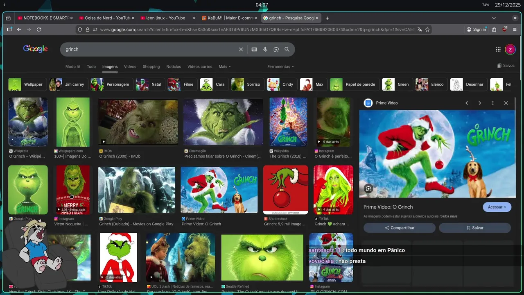Select the Modo IA tab
524x295 pixels.
(73, 67)
